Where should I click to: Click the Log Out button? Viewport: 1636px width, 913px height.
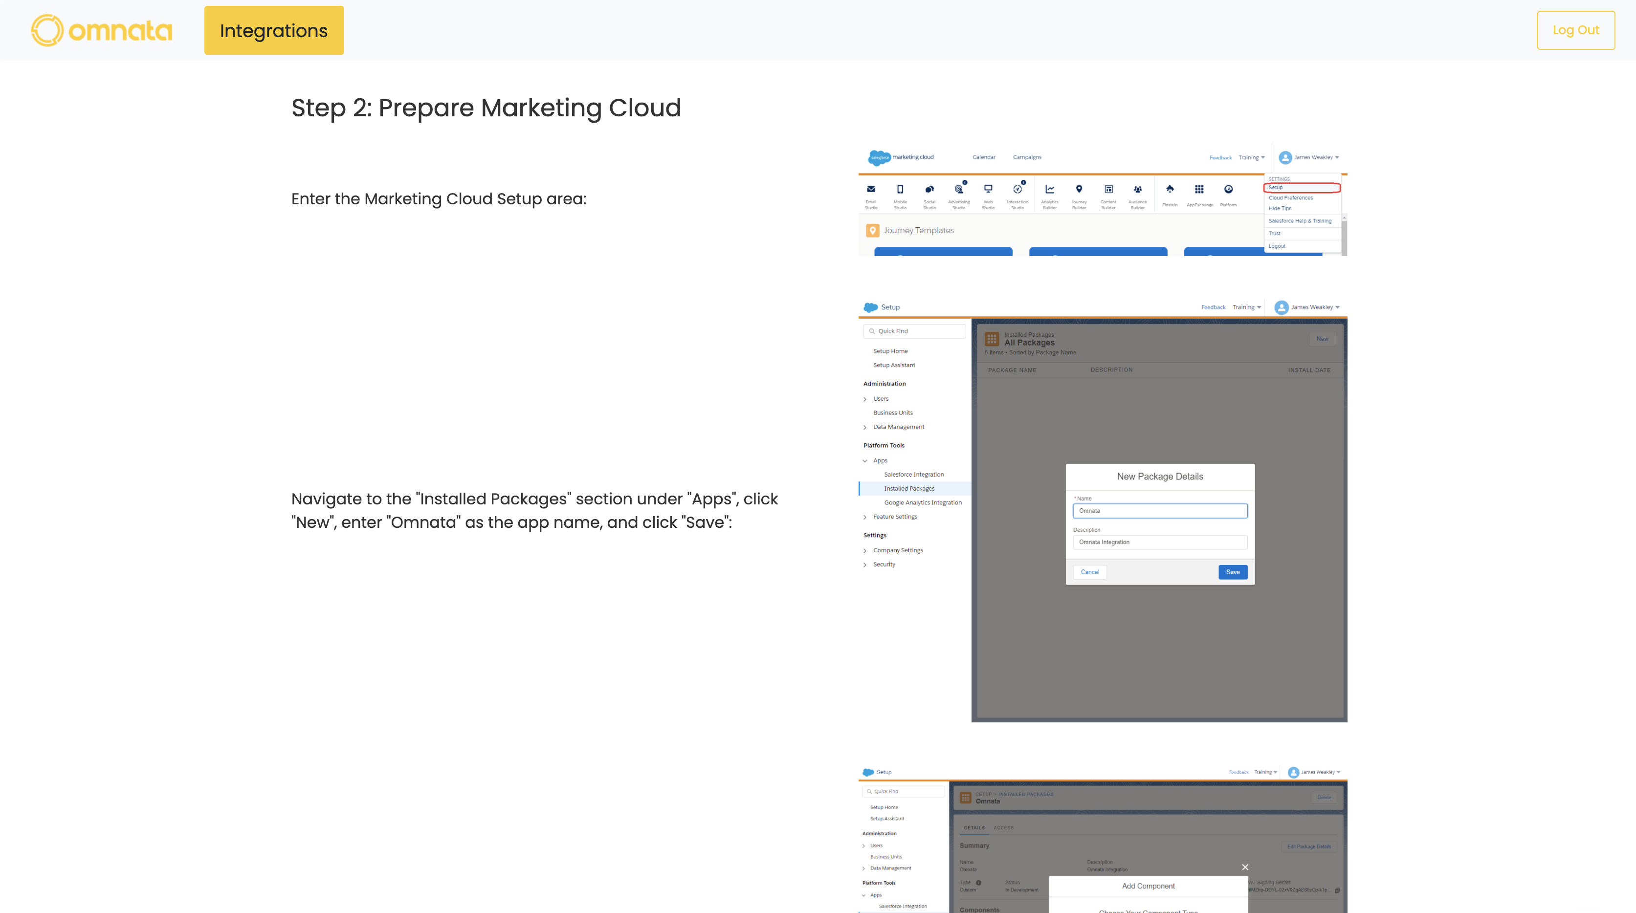click(1576, 30)
